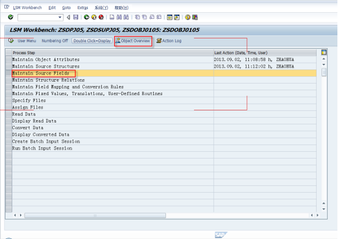
Task: Click the top scroll-up arrow of table
Action: [x=324, y=59]
